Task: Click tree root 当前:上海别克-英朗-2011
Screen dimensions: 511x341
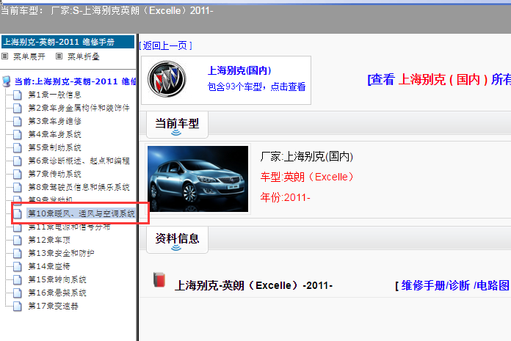Action: point(75,81)
